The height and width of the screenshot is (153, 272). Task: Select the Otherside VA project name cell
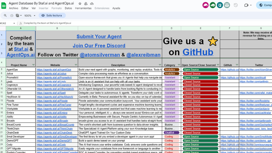(21, 89)
